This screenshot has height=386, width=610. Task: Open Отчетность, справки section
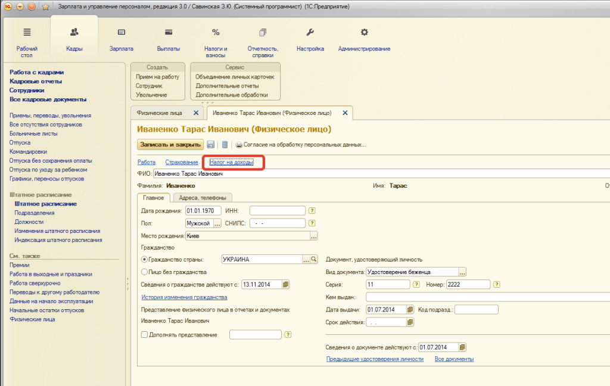[x=263, y=42]
